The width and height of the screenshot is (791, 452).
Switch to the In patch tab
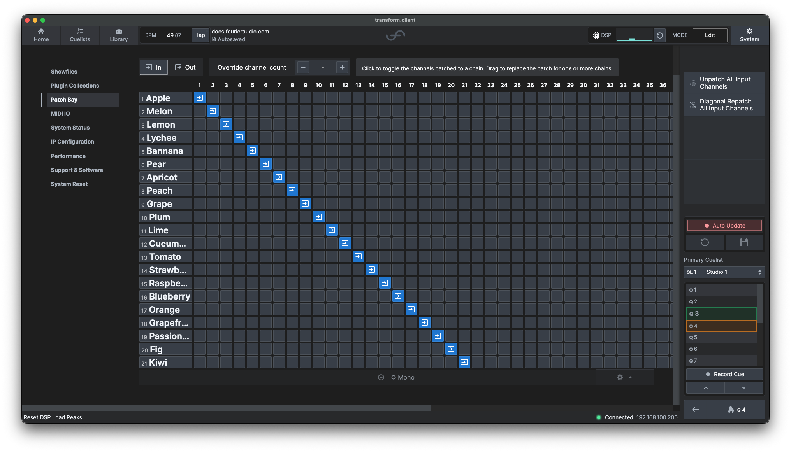(x=154, y=67)
